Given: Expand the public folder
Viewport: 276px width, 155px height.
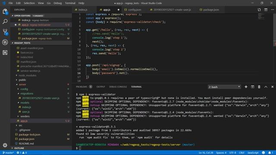Looking at the screenshot, I should pos(22,80).
